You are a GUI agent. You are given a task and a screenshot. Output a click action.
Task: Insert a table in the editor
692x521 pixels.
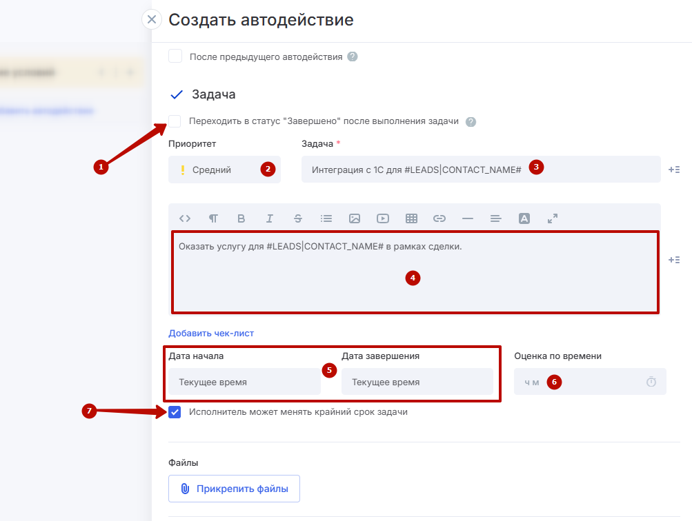411,218
